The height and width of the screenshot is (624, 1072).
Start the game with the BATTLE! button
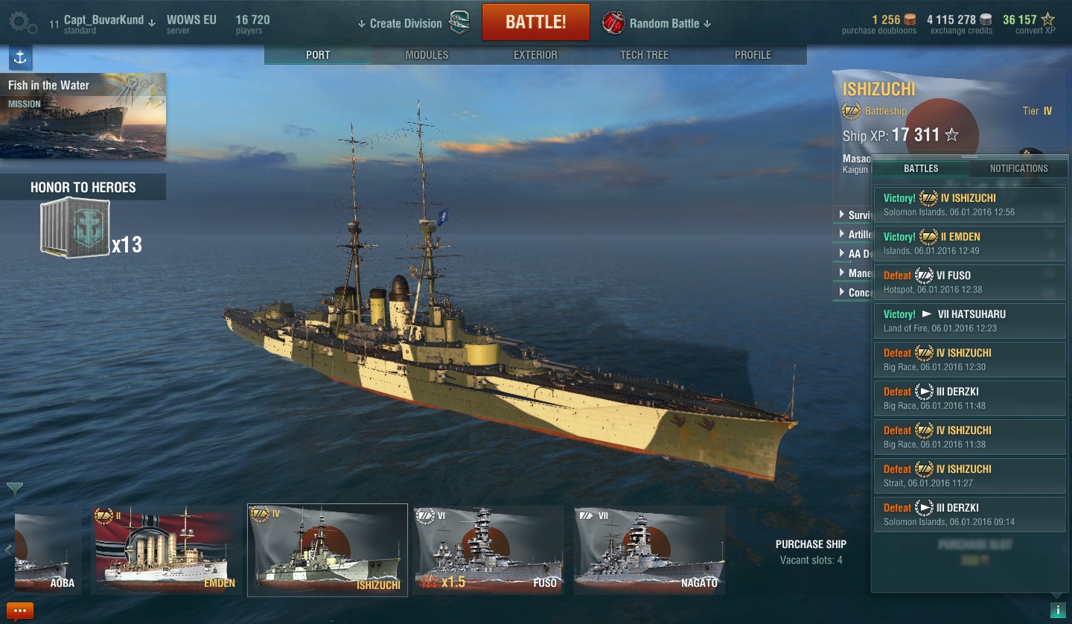click(x=536, y=22)
